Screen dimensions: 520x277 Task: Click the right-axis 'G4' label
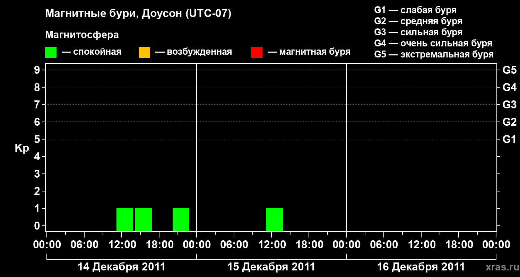click(510, 88)
